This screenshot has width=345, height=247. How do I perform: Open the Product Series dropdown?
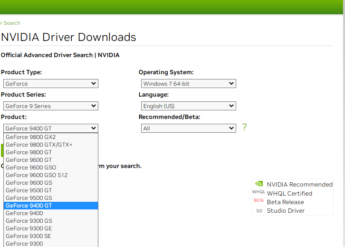click(50, 106)
